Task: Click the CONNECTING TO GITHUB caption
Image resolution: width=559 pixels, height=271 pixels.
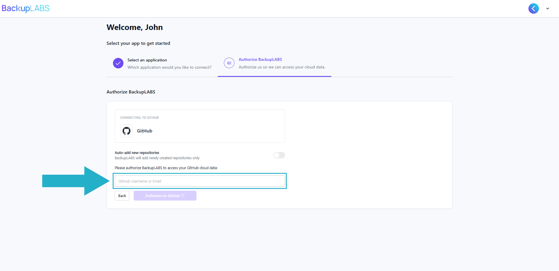Action: click(139, 118)
